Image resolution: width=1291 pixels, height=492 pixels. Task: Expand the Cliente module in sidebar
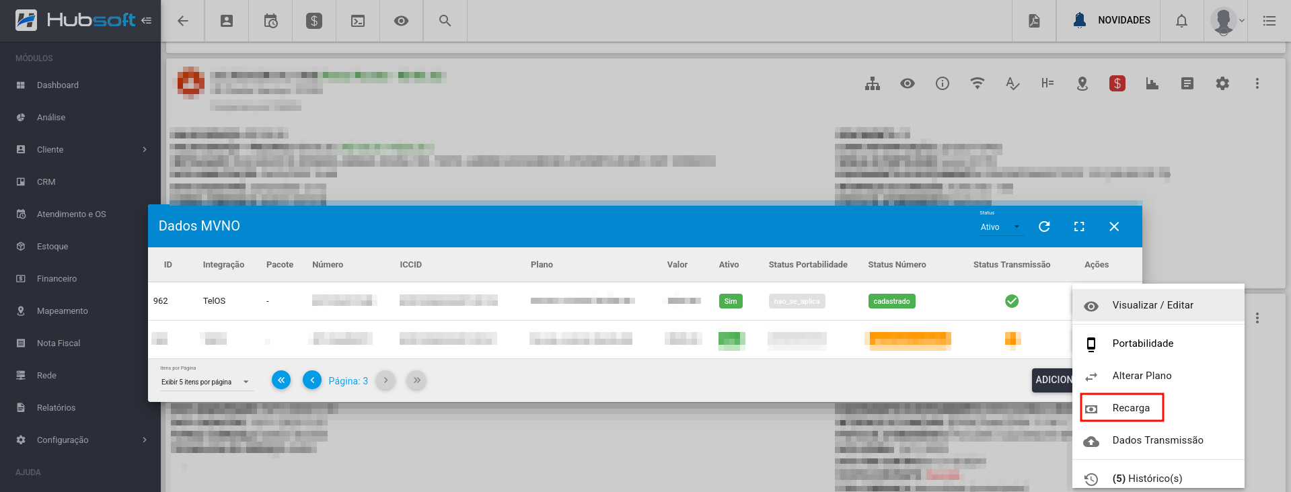(81, 149)
